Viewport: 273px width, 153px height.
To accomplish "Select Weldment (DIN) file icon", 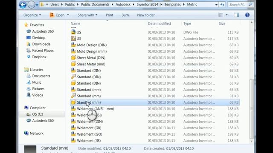I will [x=73, y=122].
